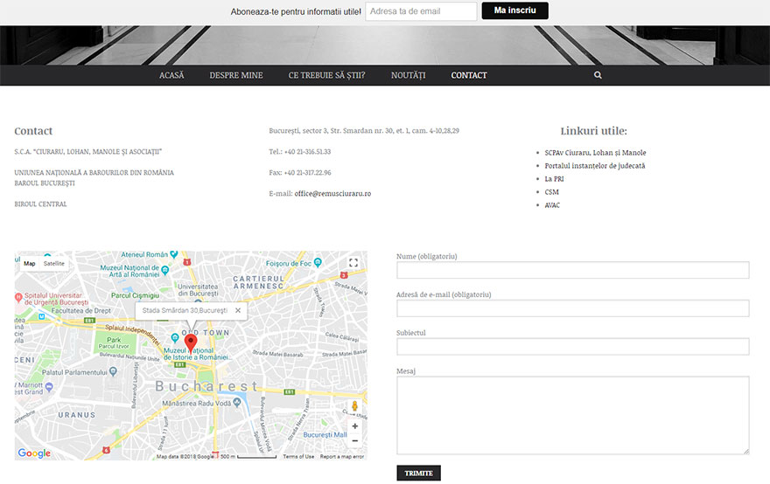Open the NOUTĂȚI menu item
Viewport: 770px width, 484px height.
(408, 75)
